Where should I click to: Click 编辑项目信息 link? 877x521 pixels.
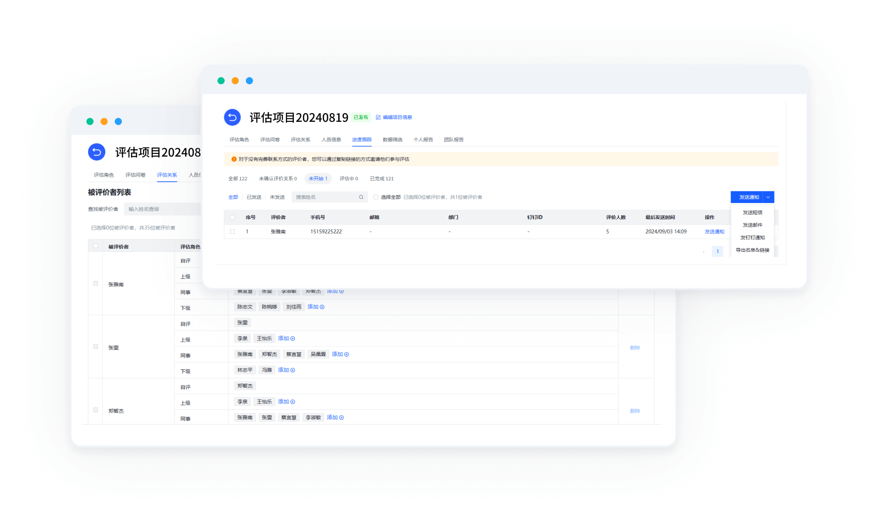coord(397,117)
